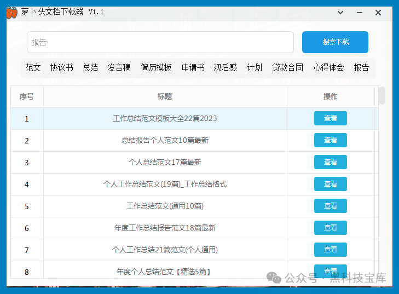Switch to the 总结 category
The height and width of the screenshot is (294, 399).
click(90, 68)
